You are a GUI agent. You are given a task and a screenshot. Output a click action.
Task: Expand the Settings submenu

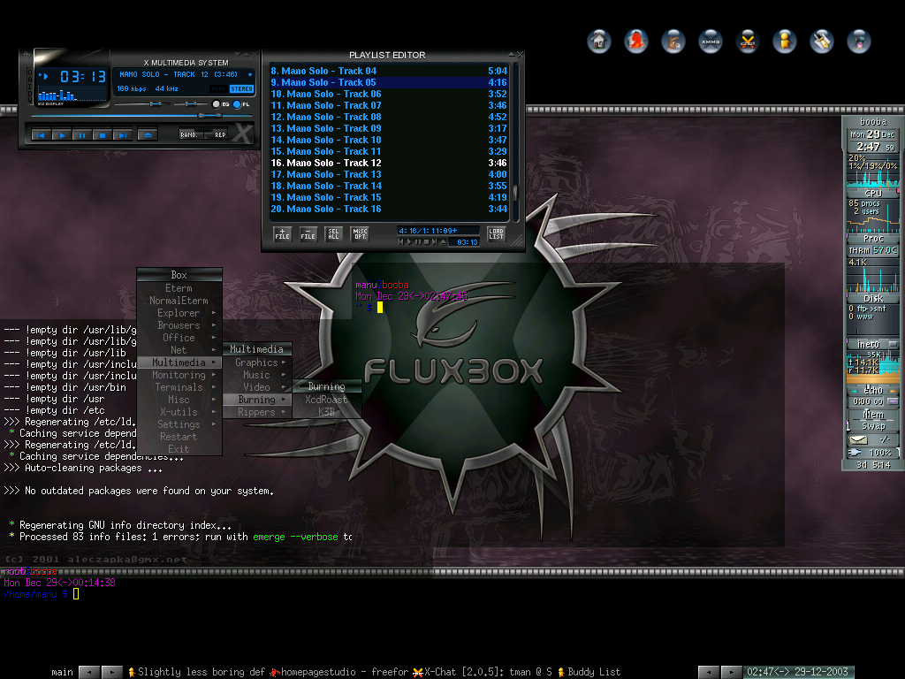click(179, 425)
